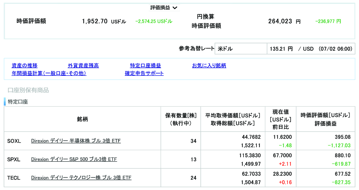The image size is (359, 190).
Task: Open the 評価損益 dropdown
Action: [164, 8]
